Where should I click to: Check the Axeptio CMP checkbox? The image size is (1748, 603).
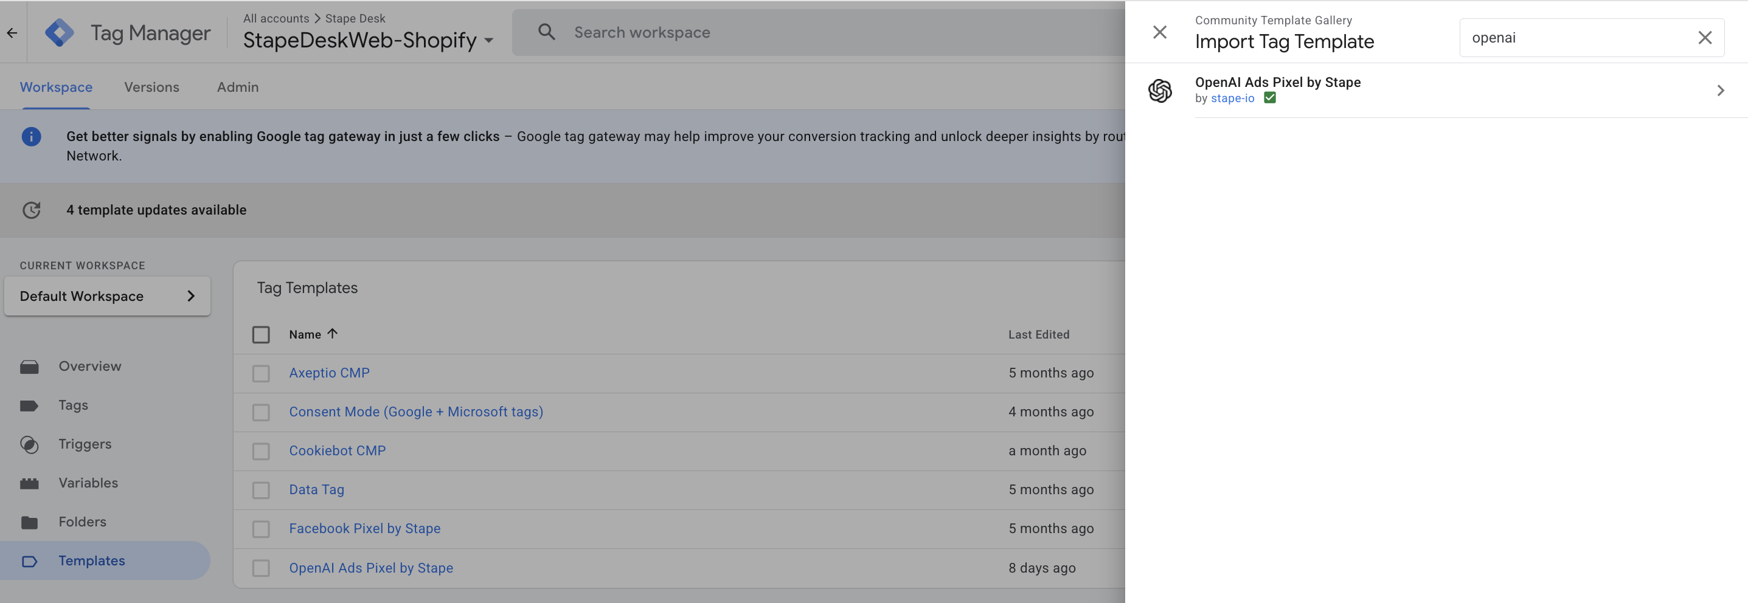[x=260, y=374]
